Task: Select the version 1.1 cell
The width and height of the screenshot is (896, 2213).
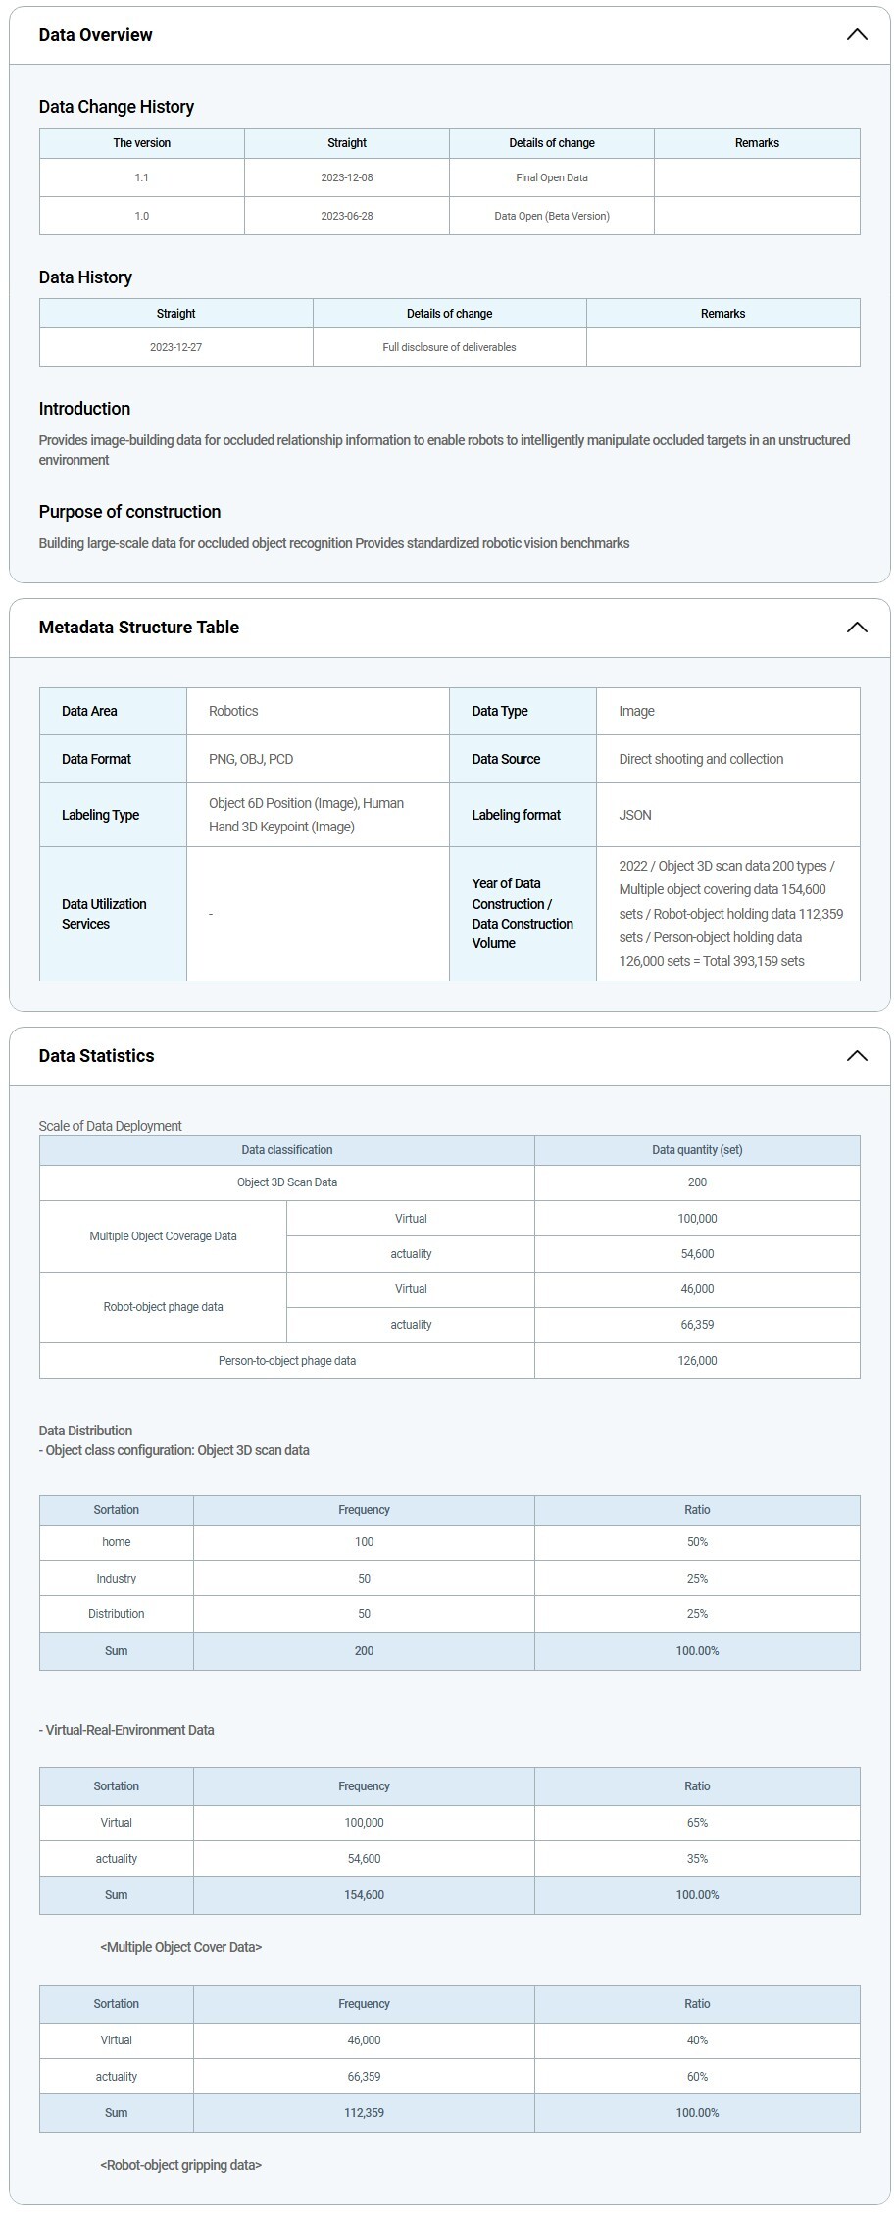Action: (142, 177)
